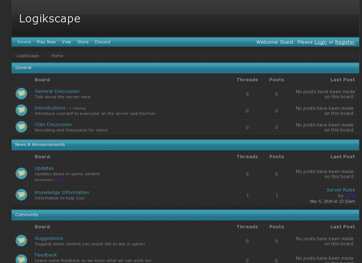Screen dimensions: 362x263
Task: Click the Suggestions board folder icon
Action: click(21, 241)
